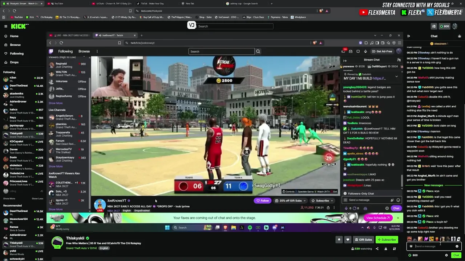Open emoji picker in Kick chat input
This screenshot has height=261, width=465.
[457, 246]
